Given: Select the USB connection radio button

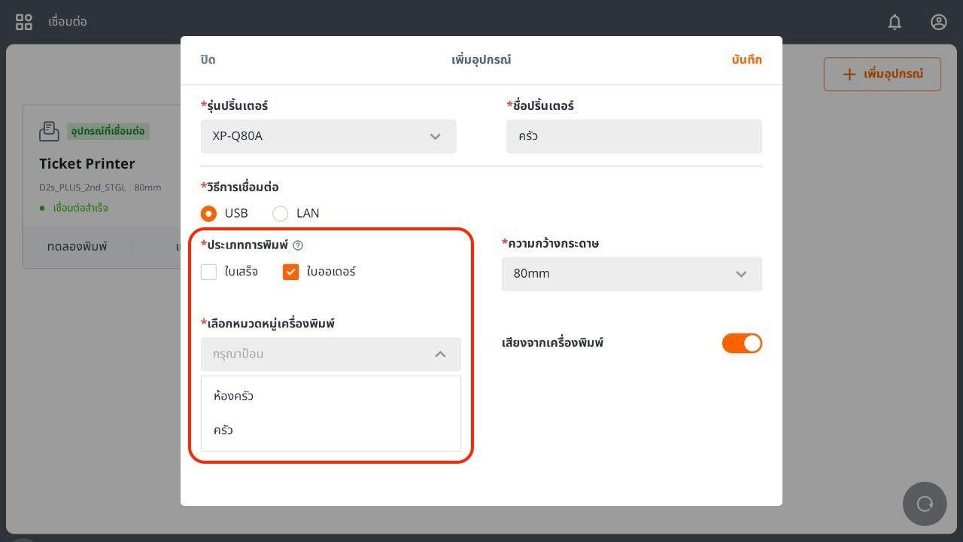Looking at the screenshot, I should [x=209, y=214].
